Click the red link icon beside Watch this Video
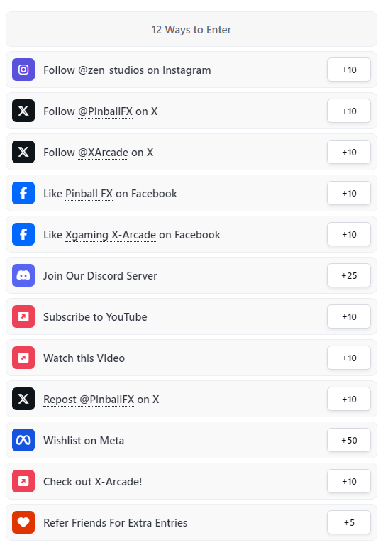383x545 pixels. [x=23, y=358]
